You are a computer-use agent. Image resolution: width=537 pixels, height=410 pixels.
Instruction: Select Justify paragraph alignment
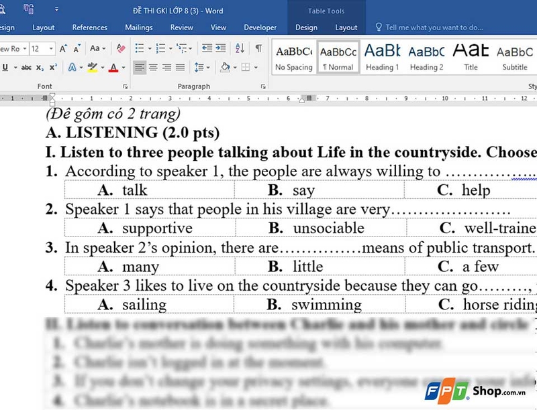coord(180,67)
